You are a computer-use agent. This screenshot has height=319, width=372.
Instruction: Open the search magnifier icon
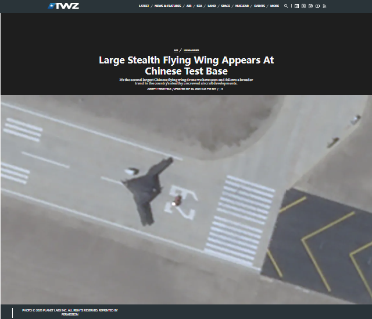click(x=286, y=6)
